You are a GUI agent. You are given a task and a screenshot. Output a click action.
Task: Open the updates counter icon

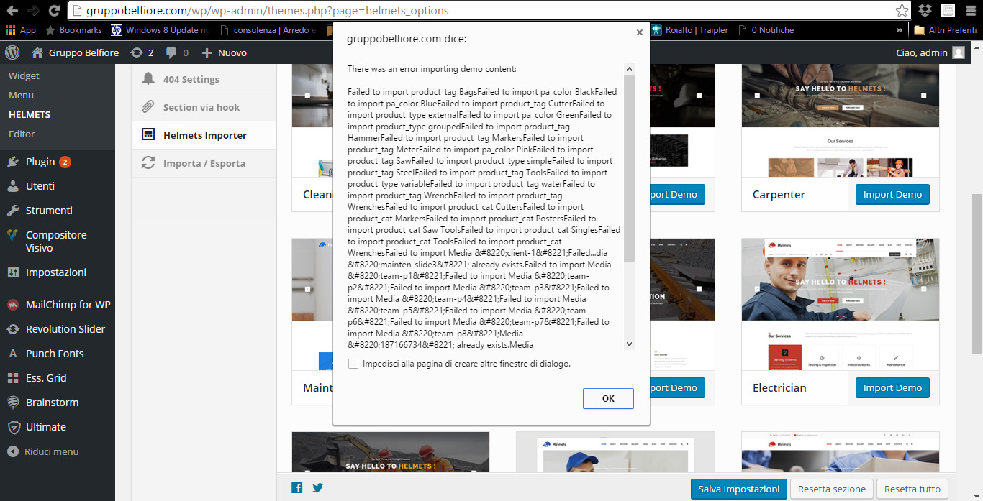coord(142,52)
